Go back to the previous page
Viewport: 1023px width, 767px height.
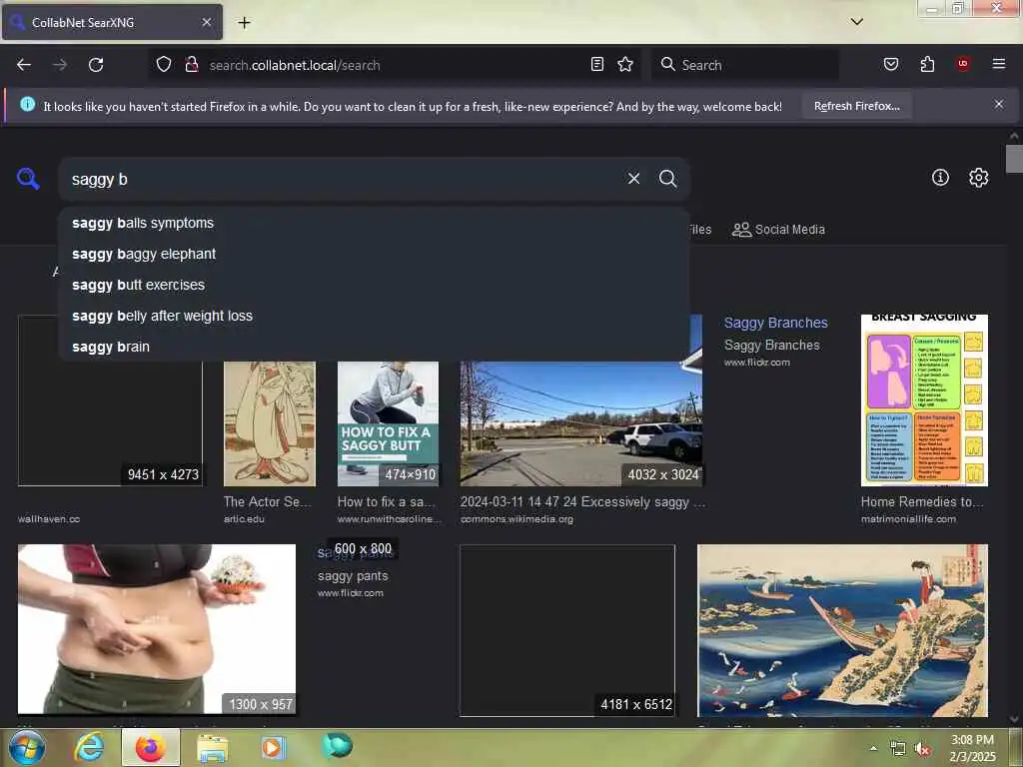pos(24,65)
